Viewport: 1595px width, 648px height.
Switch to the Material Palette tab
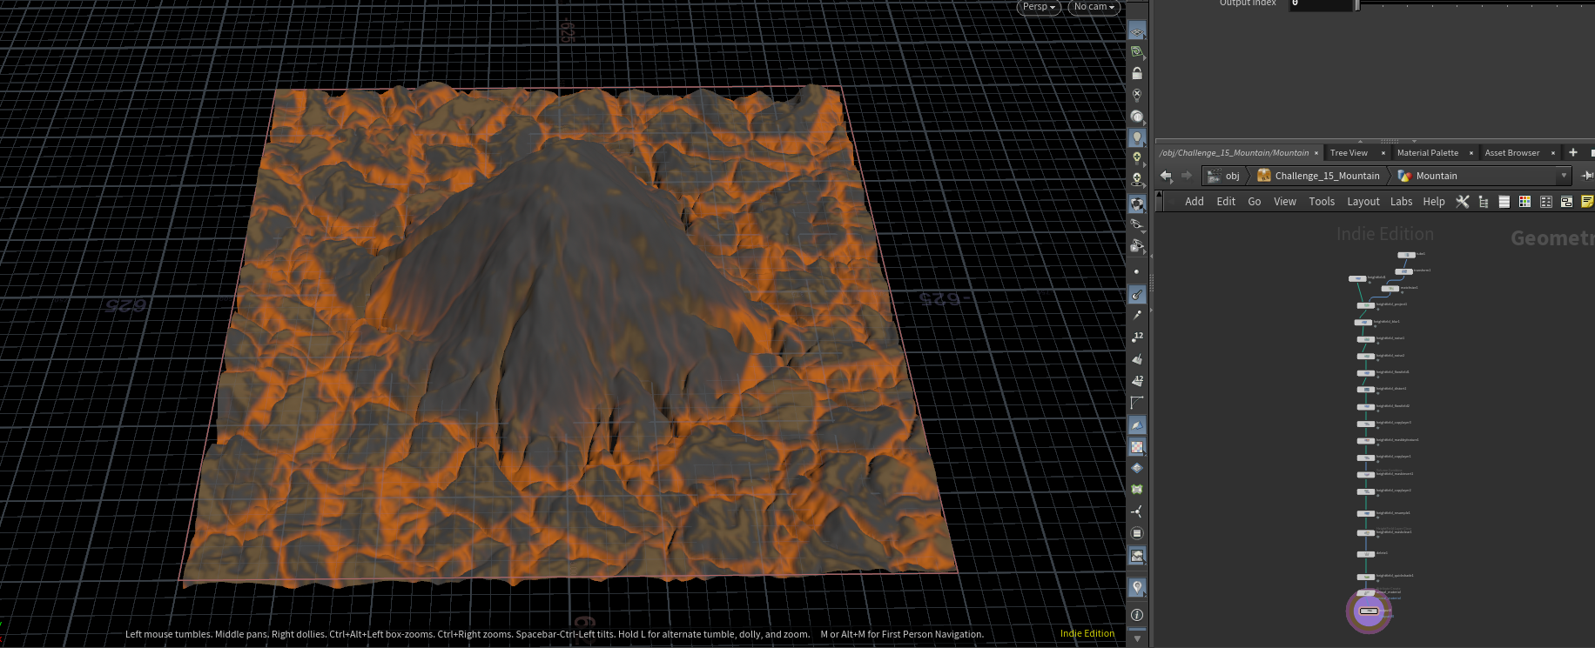pyautogui.click(x=1428, y=153)
